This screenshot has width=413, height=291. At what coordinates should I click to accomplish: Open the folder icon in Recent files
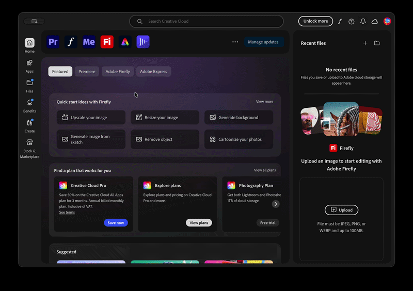coord(377,43)
